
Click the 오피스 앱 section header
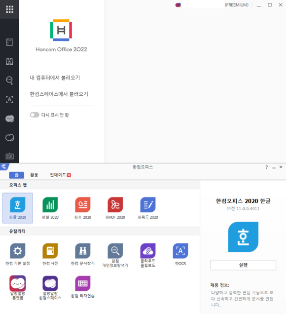pyautogui.click(x=18, y=185)
